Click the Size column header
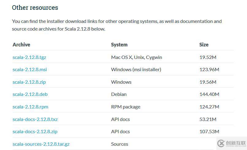The height and width of the screenshot is (150, 247). pyautogui.click(x=204, y=45)
